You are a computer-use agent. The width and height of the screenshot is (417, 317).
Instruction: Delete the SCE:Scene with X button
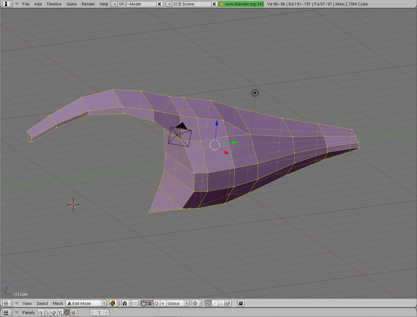[x=214, y=4]
